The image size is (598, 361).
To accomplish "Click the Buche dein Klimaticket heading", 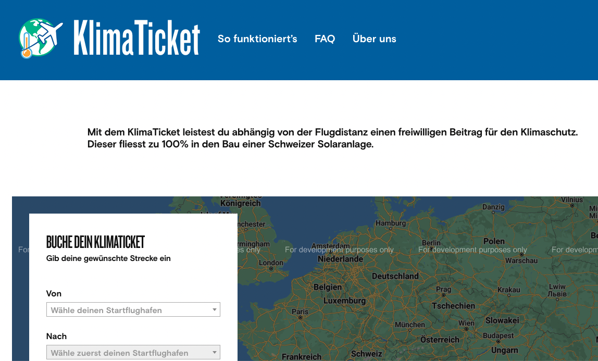I will coord(95,242).
